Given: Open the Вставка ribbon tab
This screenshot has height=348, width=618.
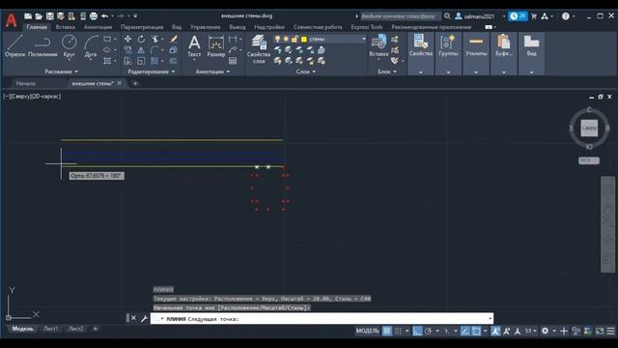Looking at the screenshot, I should pos(65,27).
